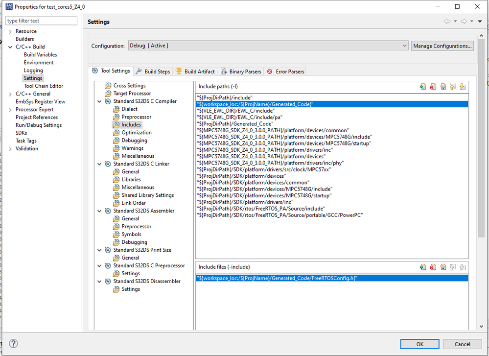Select the platform/drivers/inc/phy include path

[x=332, y=163]
